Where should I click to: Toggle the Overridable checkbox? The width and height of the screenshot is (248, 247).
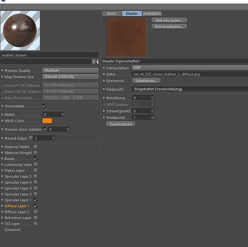coord(44,106)
